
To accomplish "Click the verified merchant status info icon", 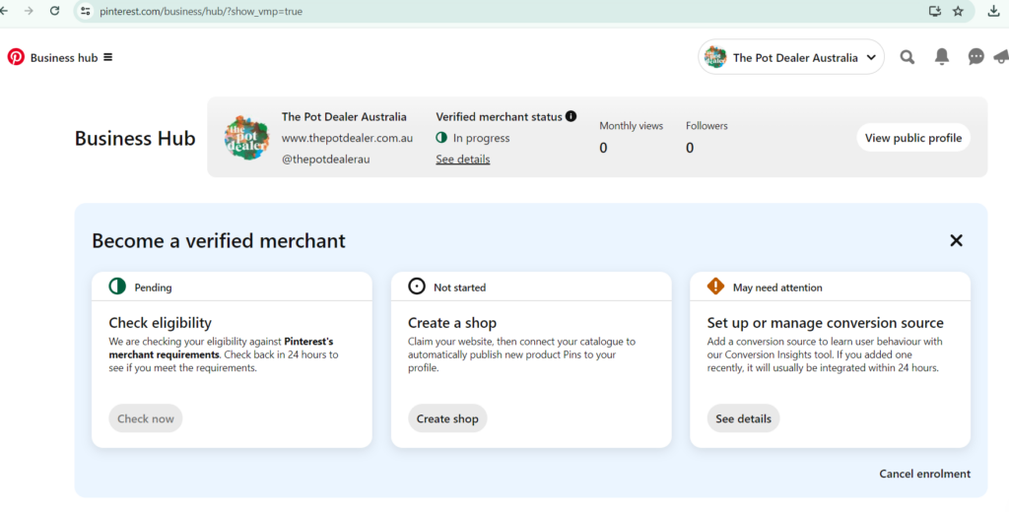I will click(572, 116).
